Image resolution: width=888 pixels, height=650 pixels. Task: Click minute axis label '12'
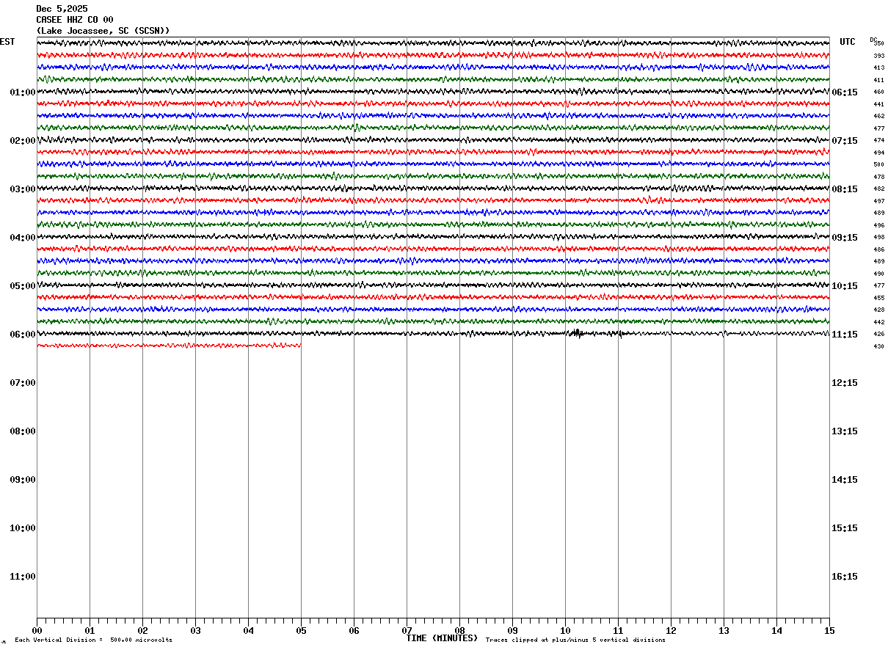coord(671,631)
